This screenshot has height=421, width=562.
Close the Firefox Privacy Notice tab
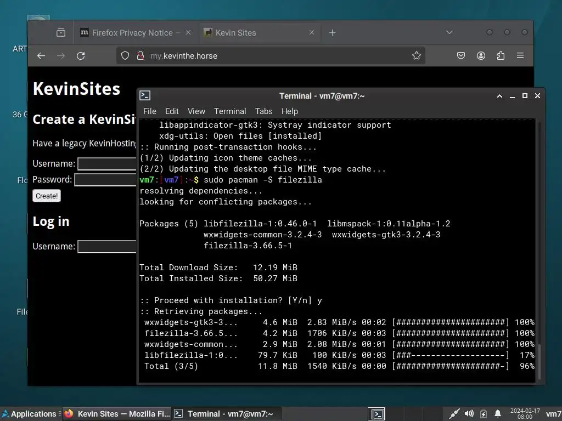tap(188, 32)
